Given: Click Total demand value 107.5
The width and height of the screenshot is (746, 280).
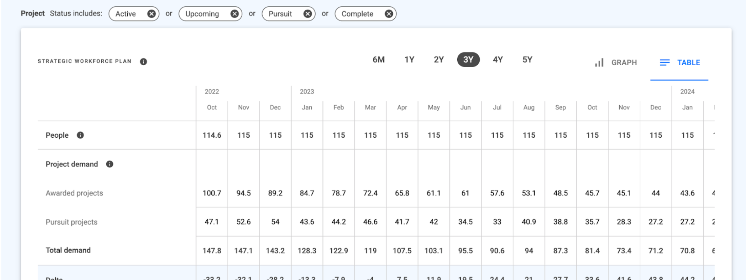Looking at the screenshot, I should pyautogui.click(x=402, y=251).
